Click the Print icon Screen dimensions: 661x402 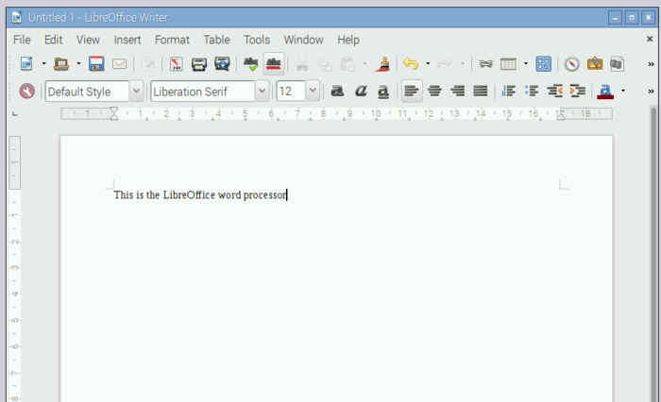click(199, 64)
